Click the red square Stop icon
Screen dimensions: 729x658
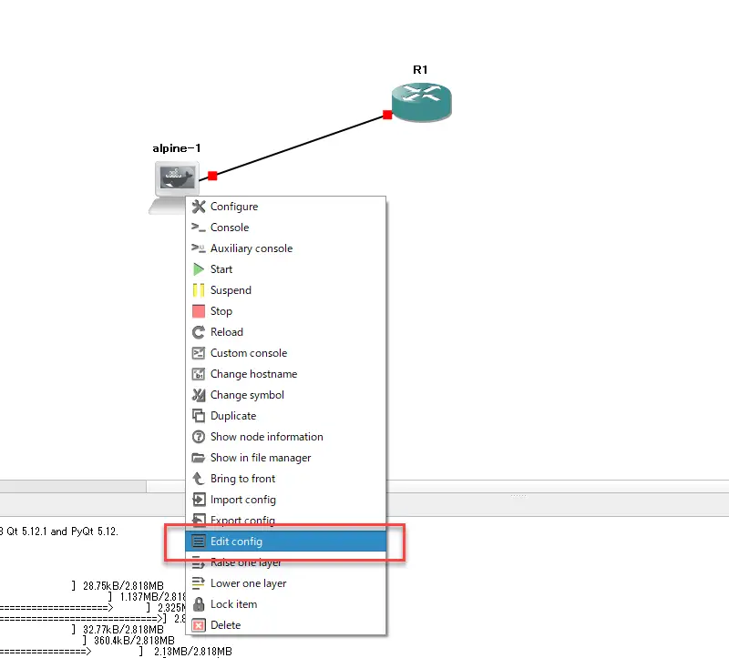199,311
